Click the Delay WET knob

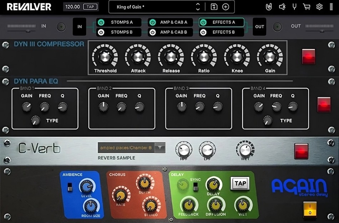[242, 205]
